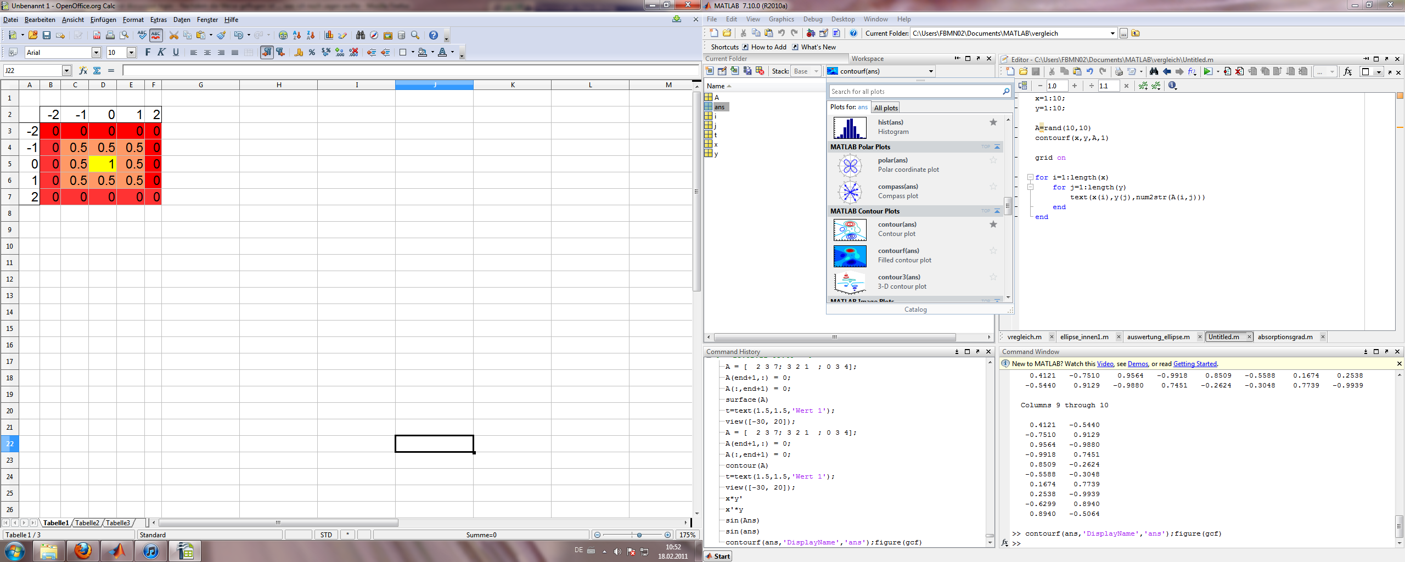
Task: Open the Einfügen menu in Calc
Action: [x=103, y=20]
